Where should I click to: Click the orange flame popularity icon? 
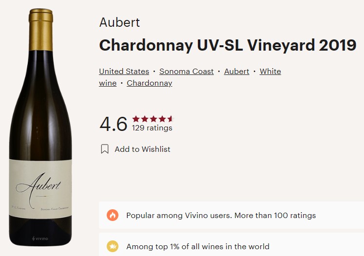113,215
